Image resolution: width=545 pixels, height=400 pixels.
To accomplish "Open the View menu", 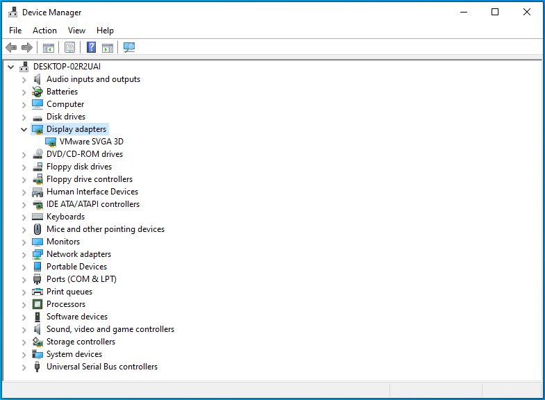I will click(76, 31).
